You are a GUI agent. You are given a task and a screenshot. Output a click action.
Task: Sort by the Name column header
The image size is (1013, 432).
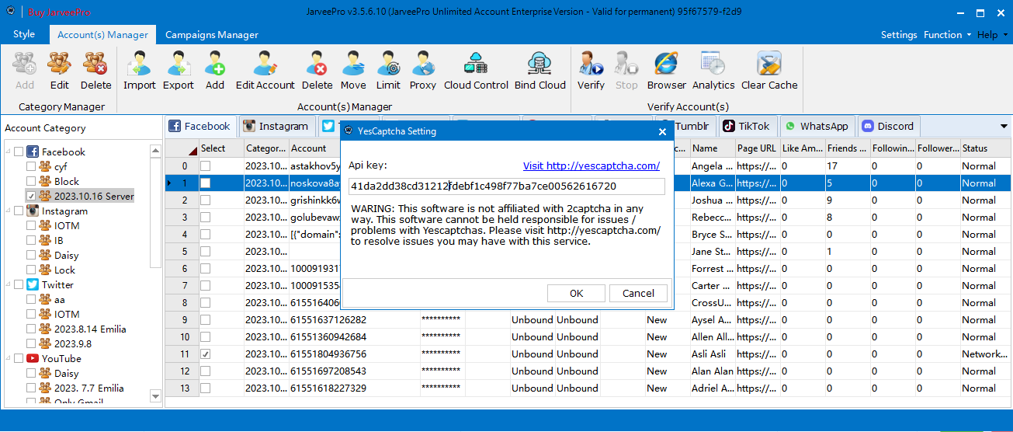713,148
